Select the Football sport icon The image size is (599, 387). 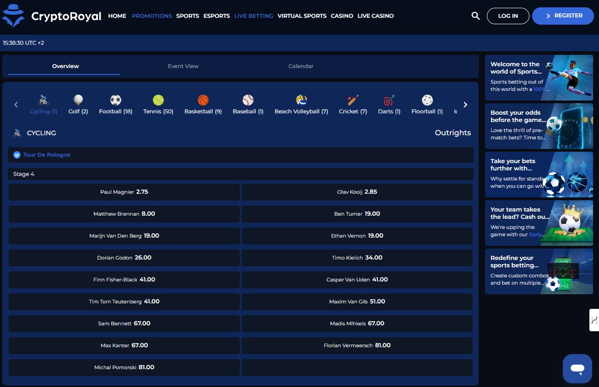coord(116,100)
